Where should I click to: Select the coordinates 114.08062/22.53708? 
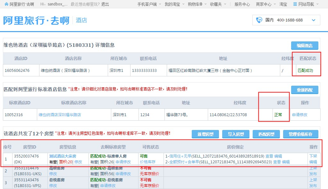(x=228, y=115)
